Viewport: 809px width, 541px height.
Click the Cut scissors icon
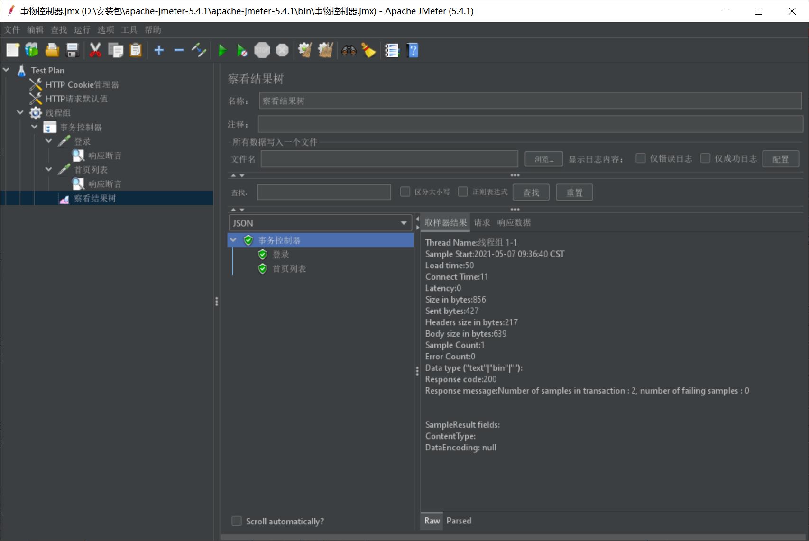coord(95,50)
